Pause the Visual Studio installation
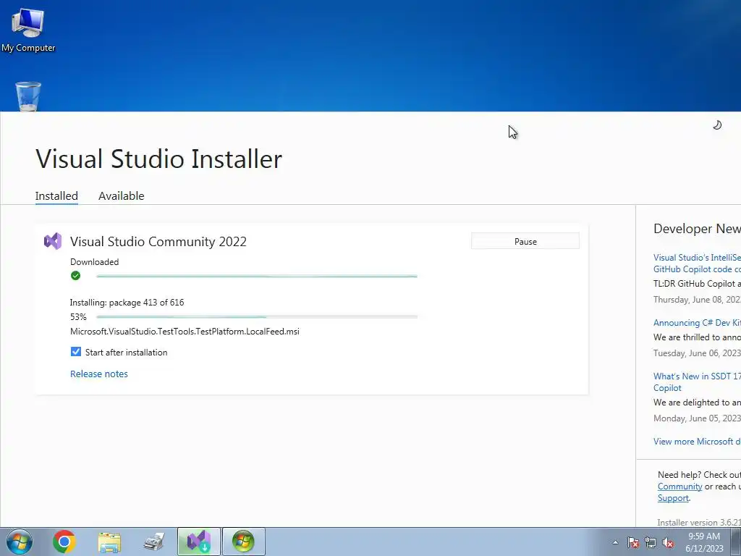The image size is (741, 556). (525, 241)
